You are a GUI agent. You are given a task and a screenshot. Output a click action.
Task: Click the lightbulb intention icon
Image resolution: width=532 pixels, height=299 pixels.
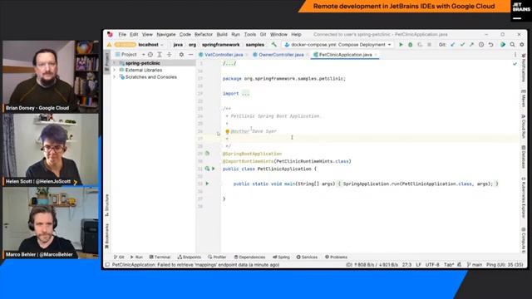(227, 131)
